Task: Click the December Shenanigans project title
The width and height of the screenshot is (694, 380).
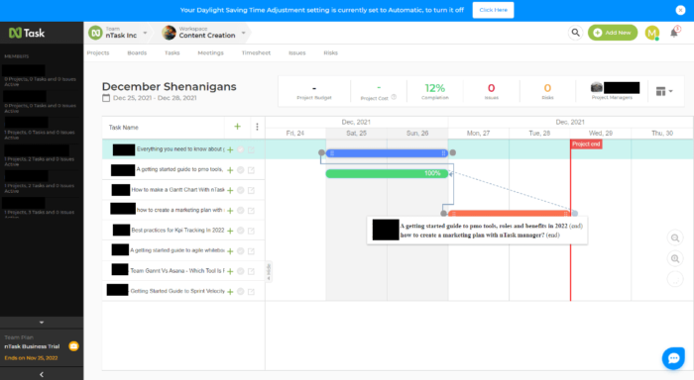Action: pyautogui.click(x=170, y=87)
